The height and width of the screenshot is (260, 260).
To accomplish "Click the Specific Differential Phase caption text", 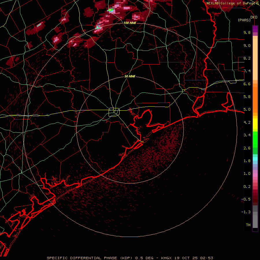I will tap(130, 258).
